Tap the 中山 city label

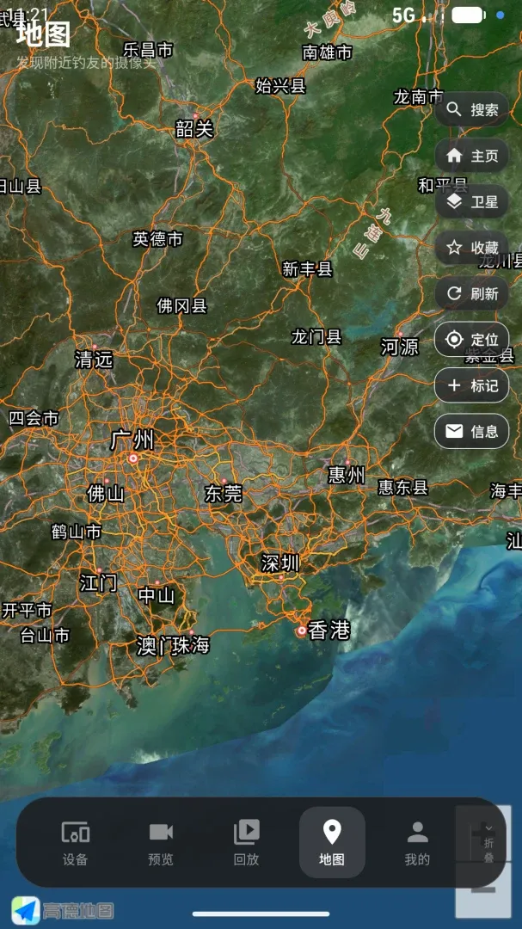pyautogui.click(x=157, y=595)
